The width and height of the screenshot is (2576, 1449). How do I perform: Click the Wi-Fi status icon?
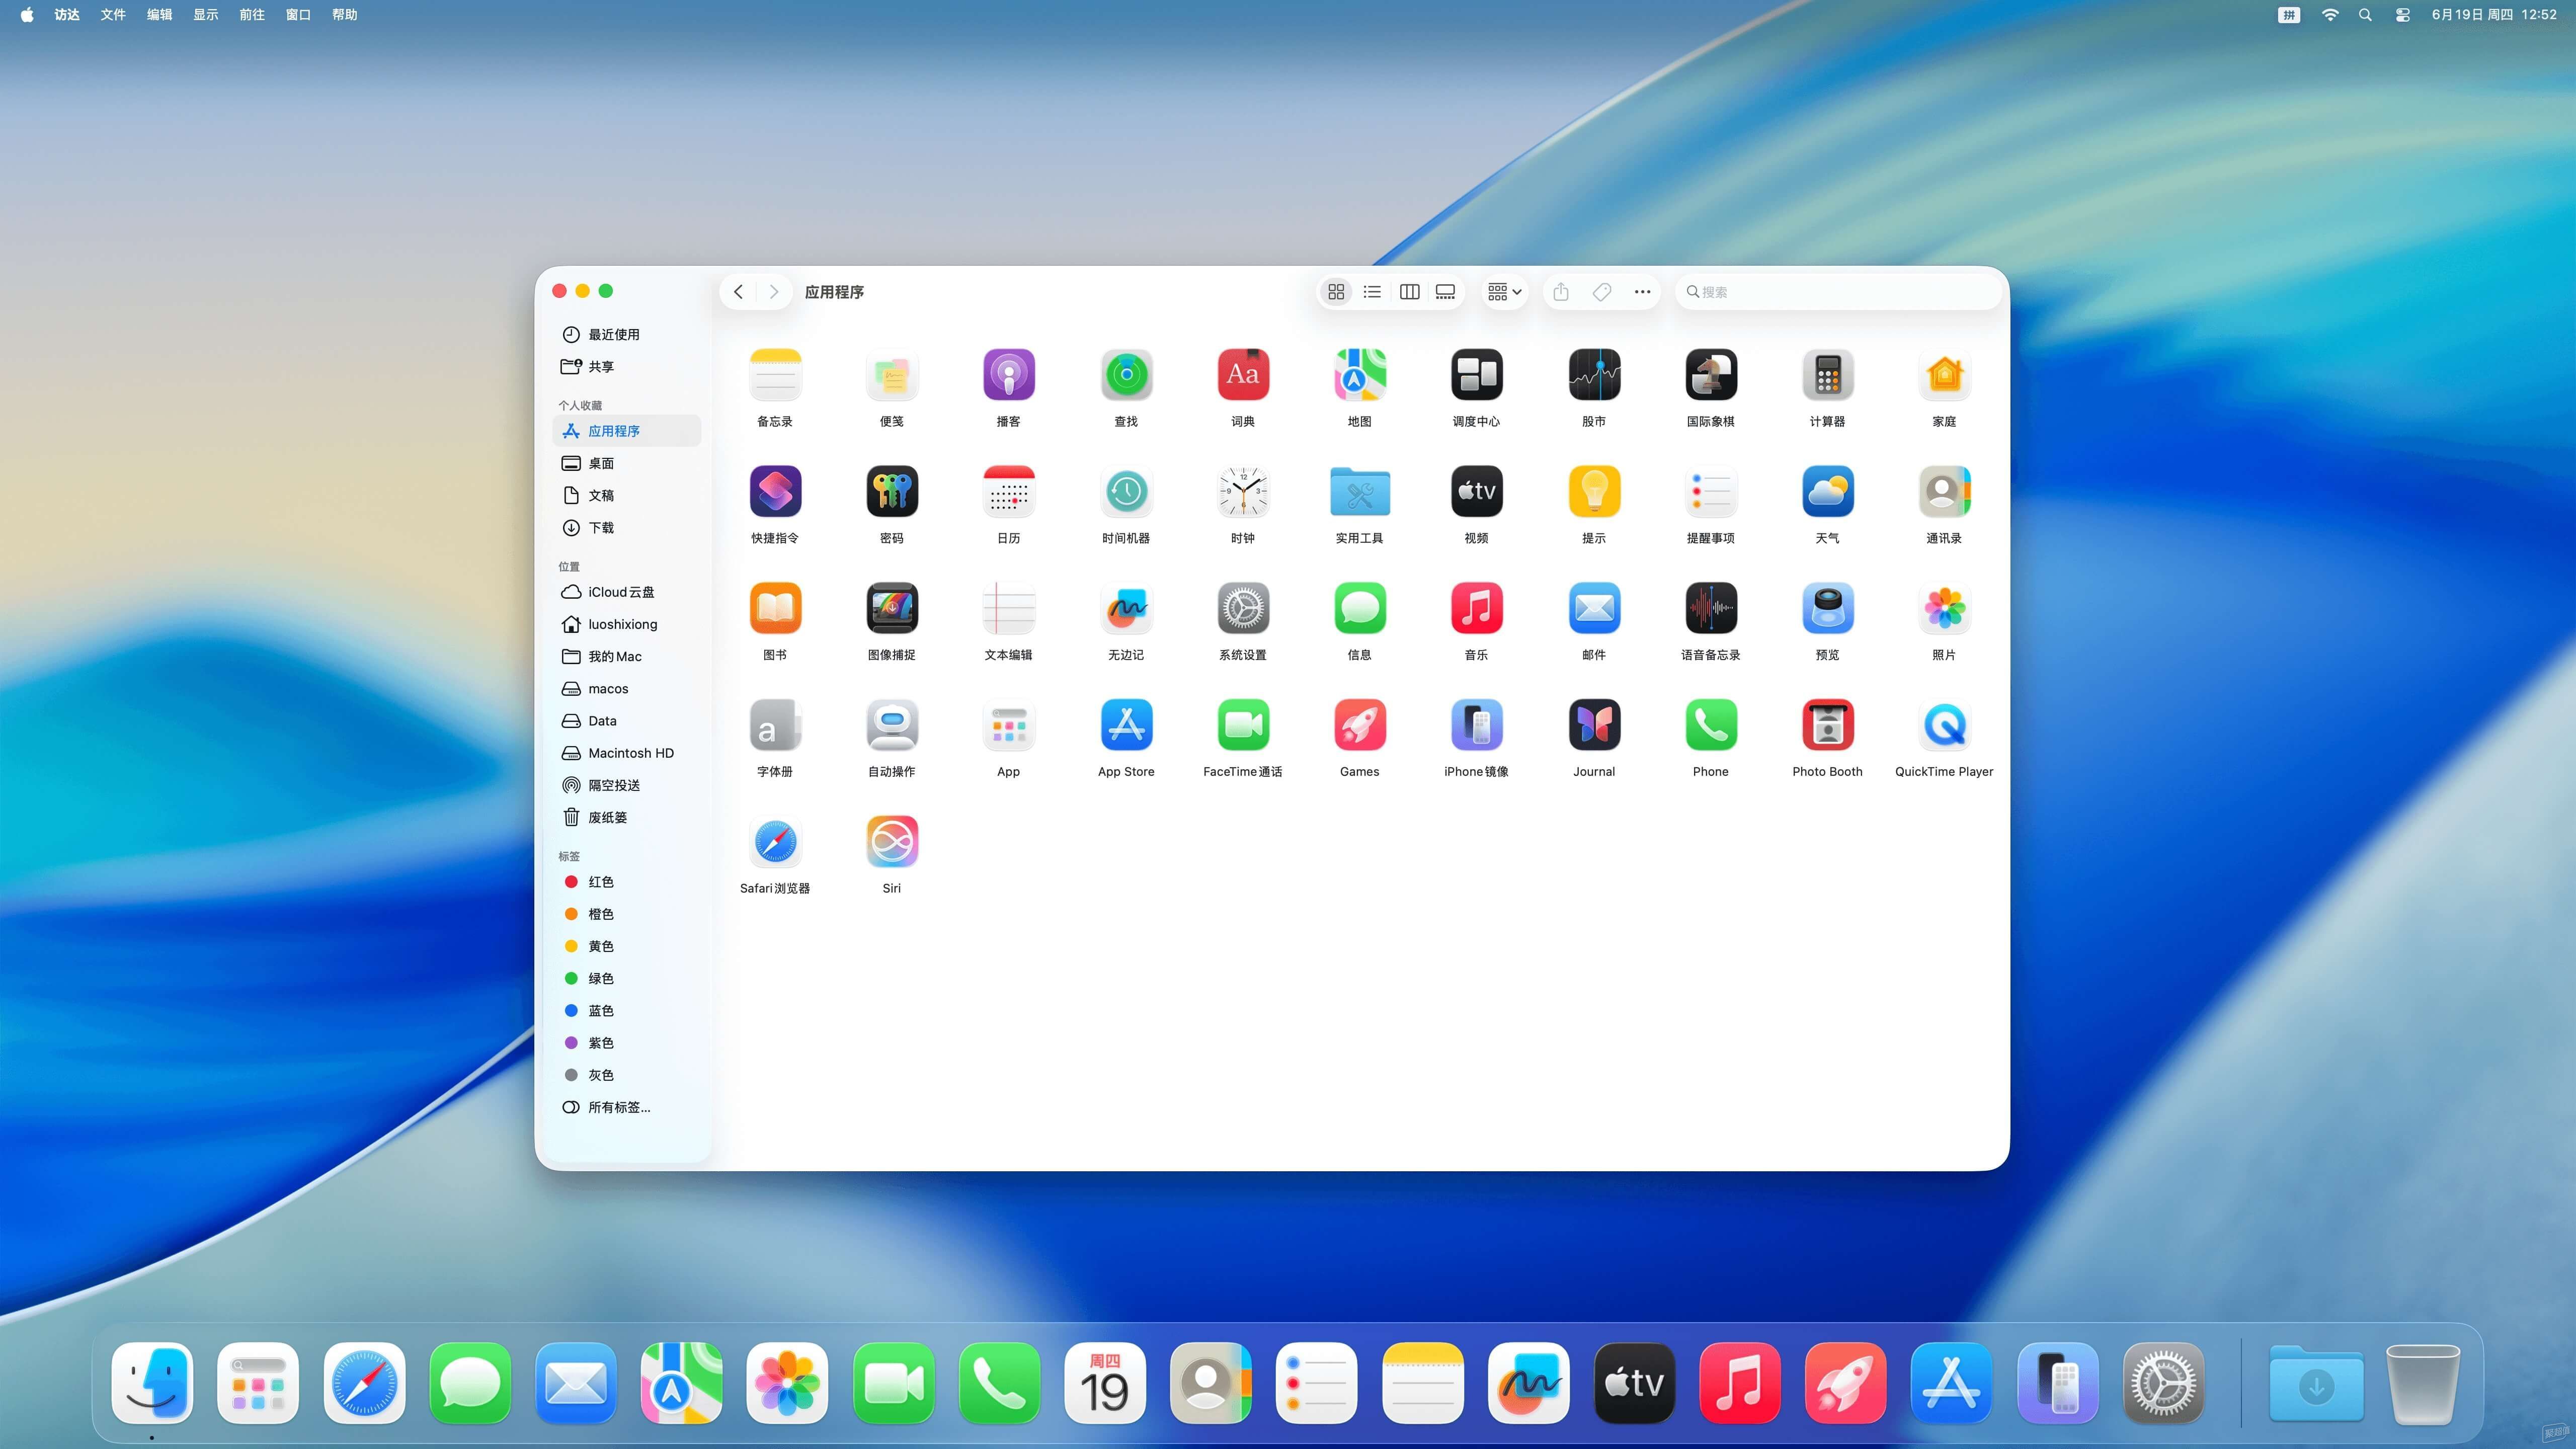coord(2330,14)
